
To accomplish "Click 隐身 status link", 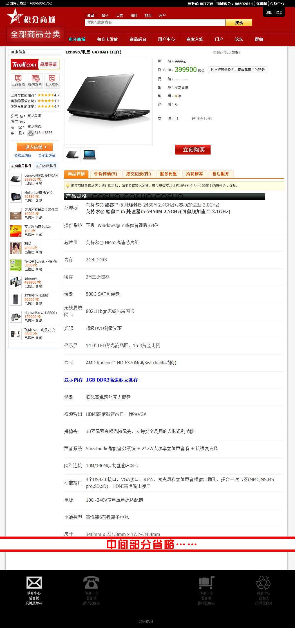I will click(279, 12).
